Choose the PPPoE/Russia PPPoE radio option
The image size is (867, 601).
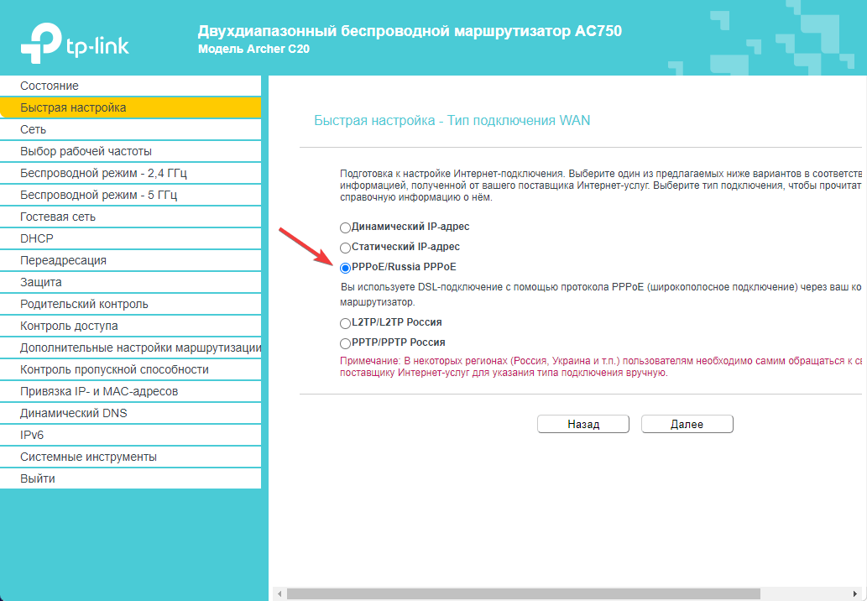coord(345,268)
